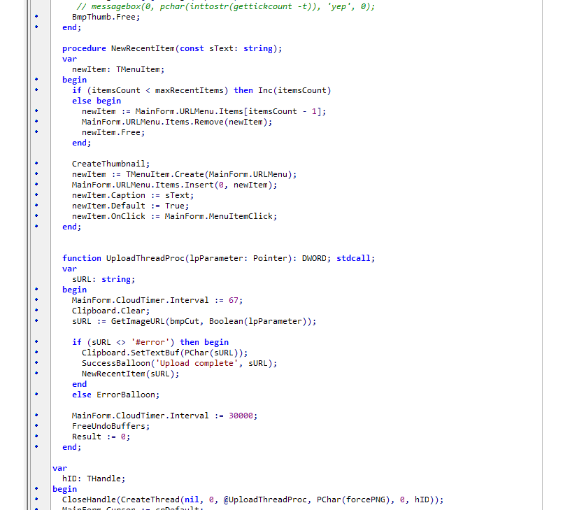The height and width of the screenshot is (510, 563).
Task: Set breakpoint dot at CloudTimer.Interval := 30000 line
Action: coord(36,415)
